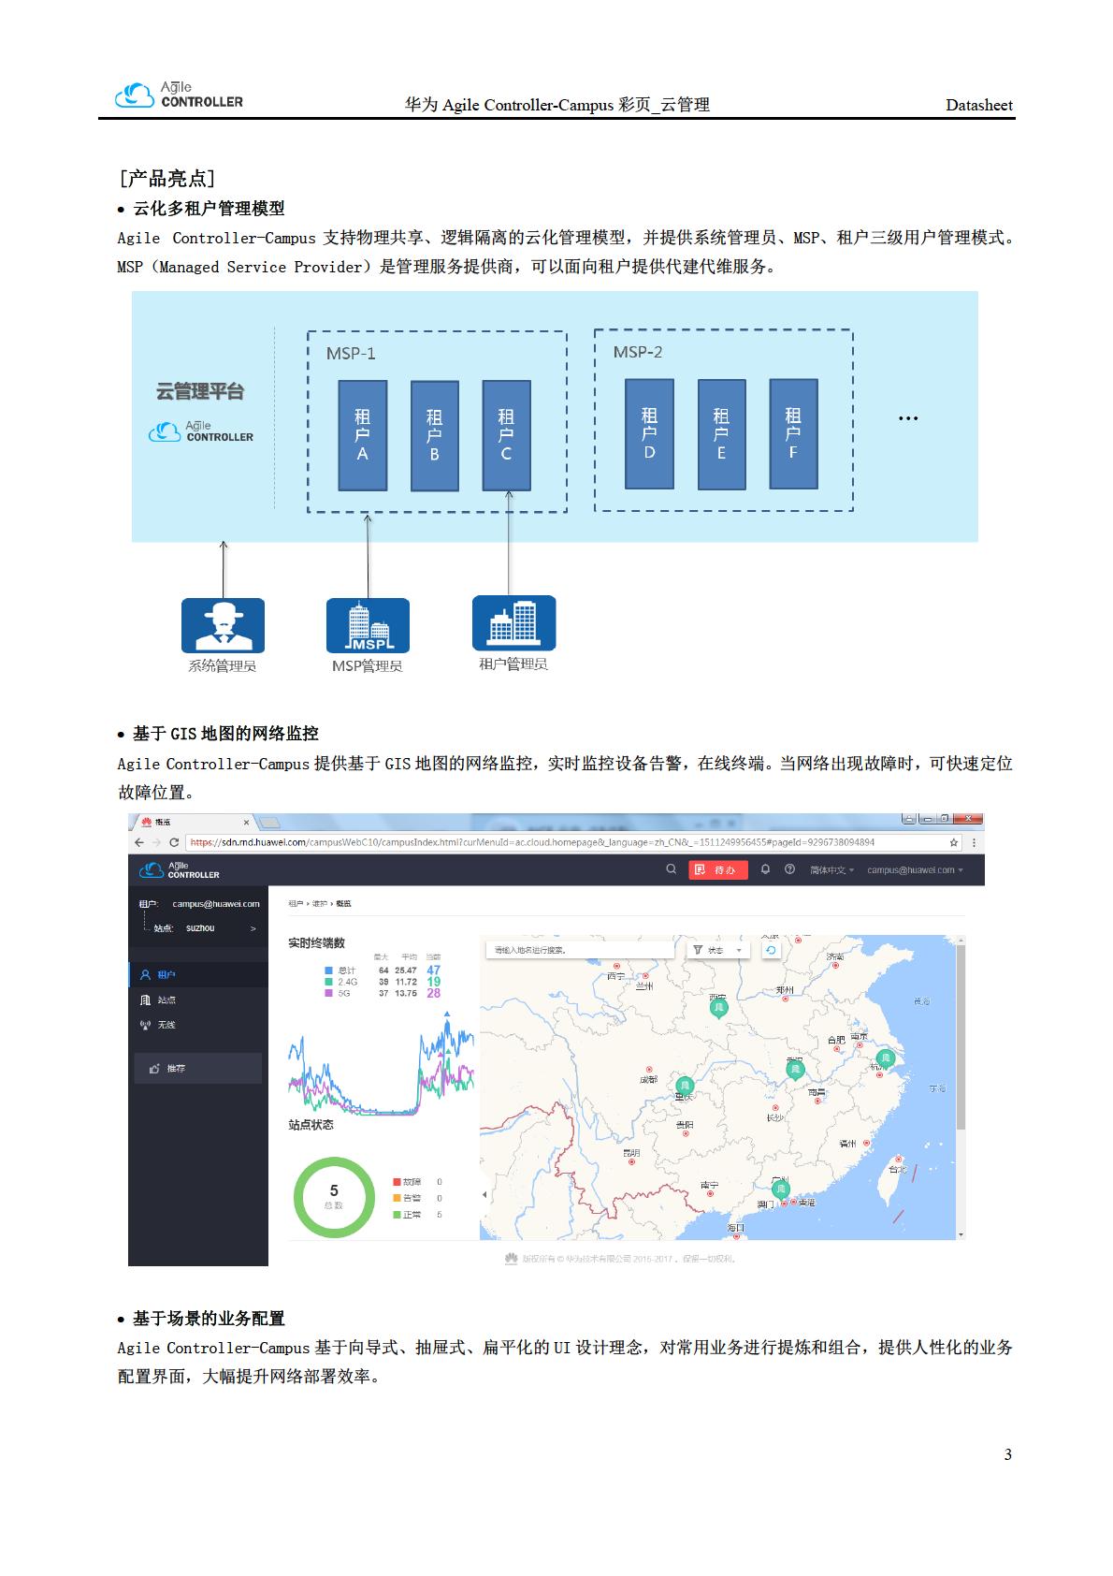Open the 租户 sidebar menu item
Screen dimensions: 1113x1576
tap(198, 974)
